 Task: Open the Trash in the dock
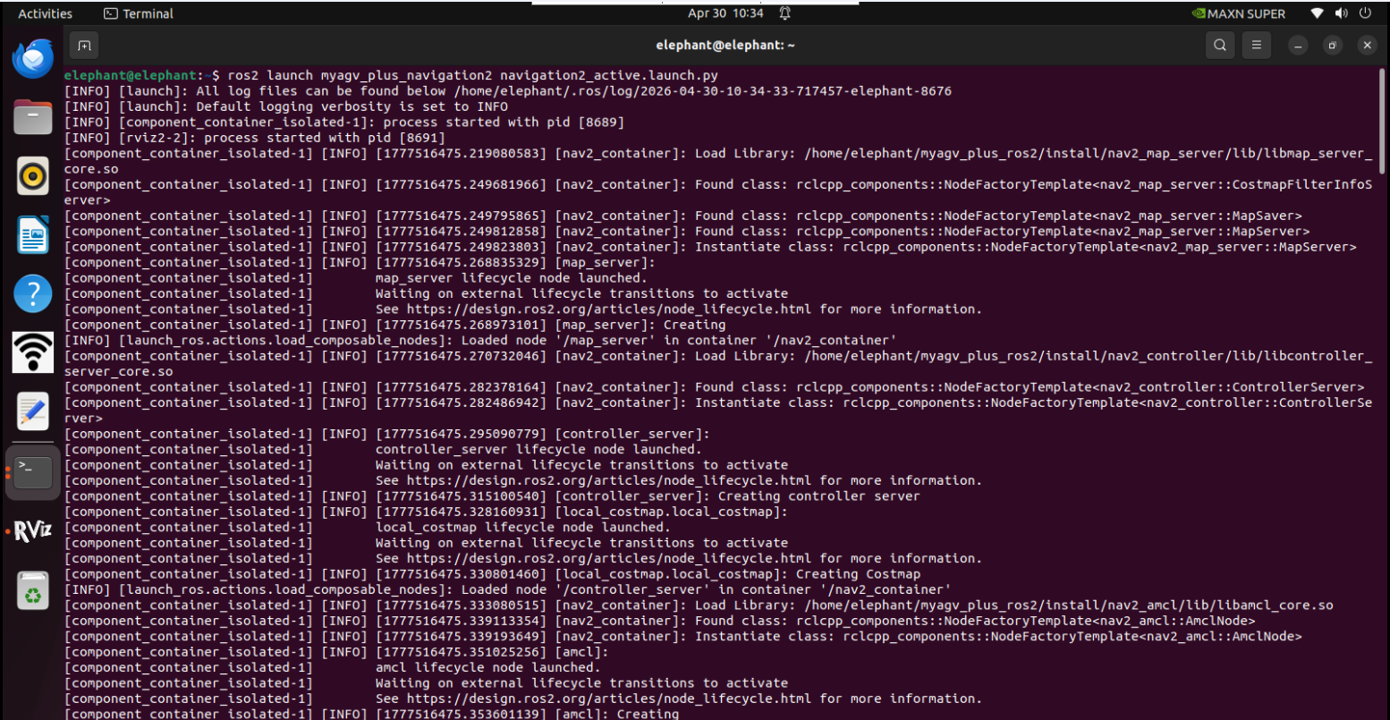33,590
